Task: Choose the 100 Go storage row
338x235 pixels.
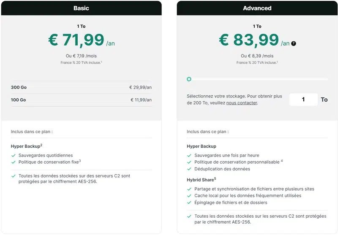Action: click(x=81, y=100)
